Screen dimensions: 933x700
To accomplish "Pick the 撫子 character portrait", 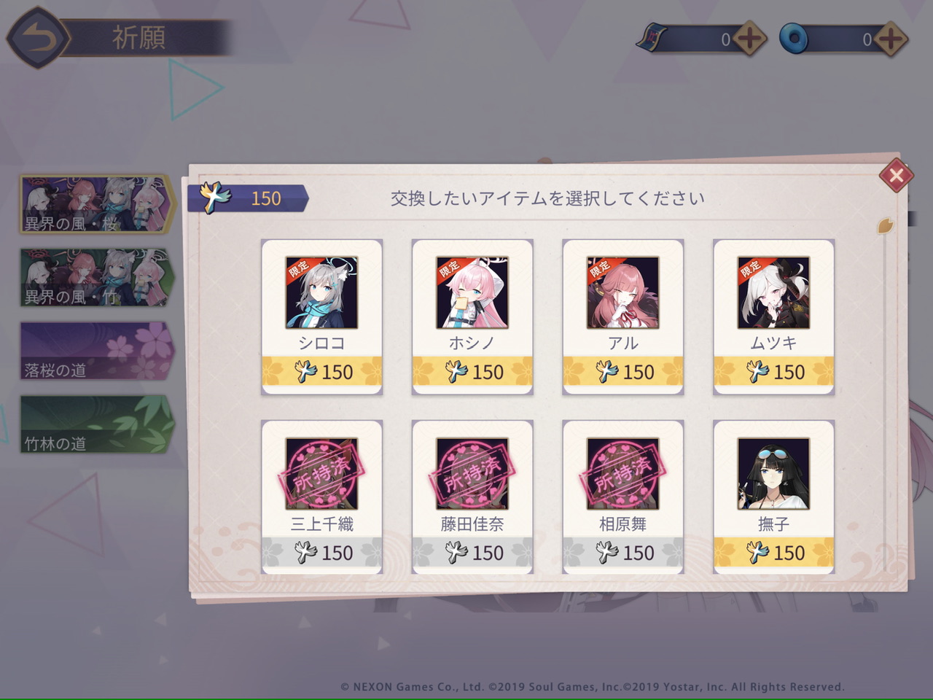I will pyautogui.click(x=774, y=473).
